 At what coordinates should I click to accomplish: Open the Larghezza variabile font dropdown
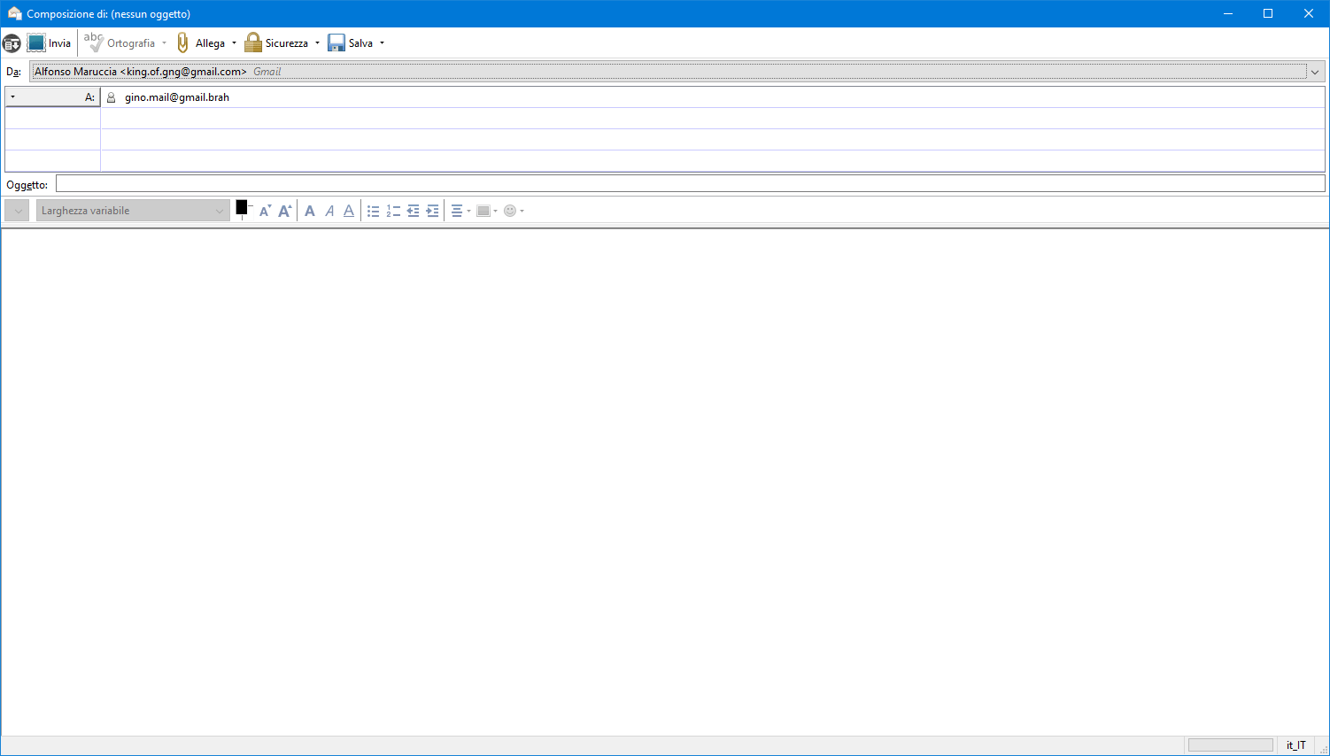click(133, 211)
